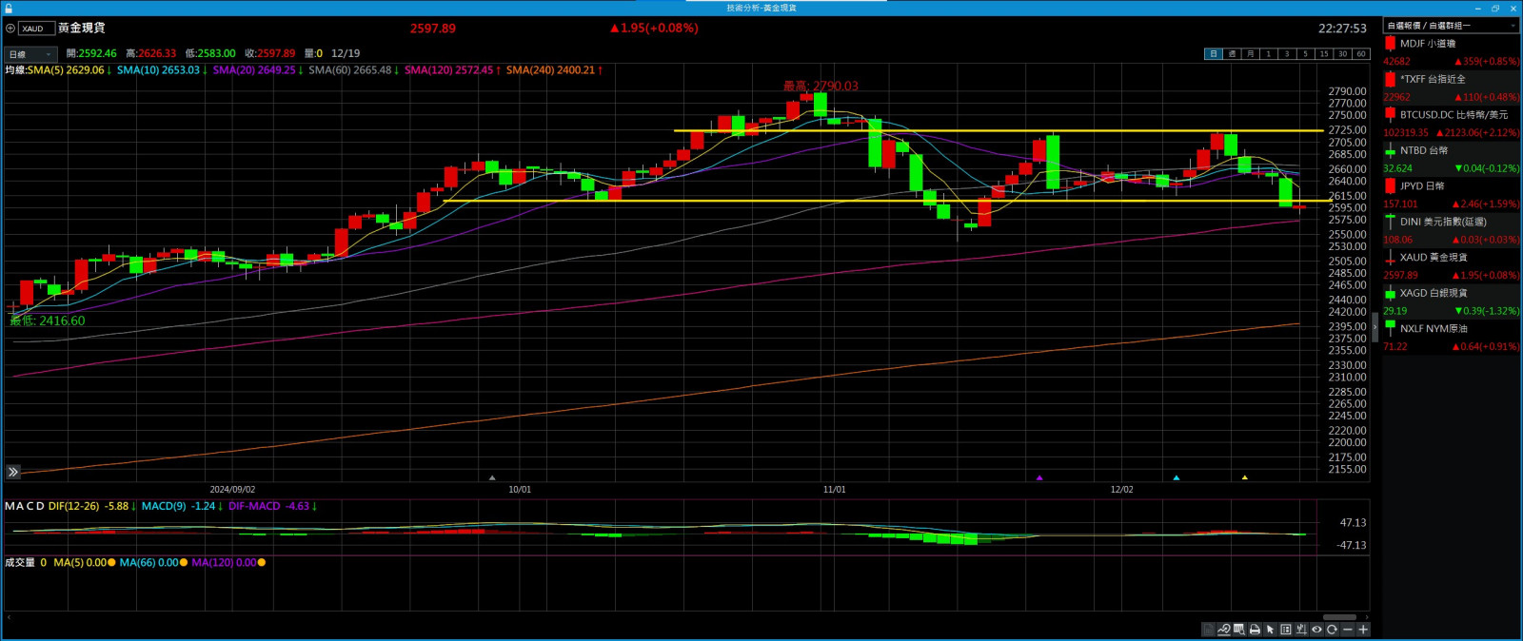Screen dimensions: 1523x641
Task: Select the 15-minute timeframe button
Action: point(1323,54)
